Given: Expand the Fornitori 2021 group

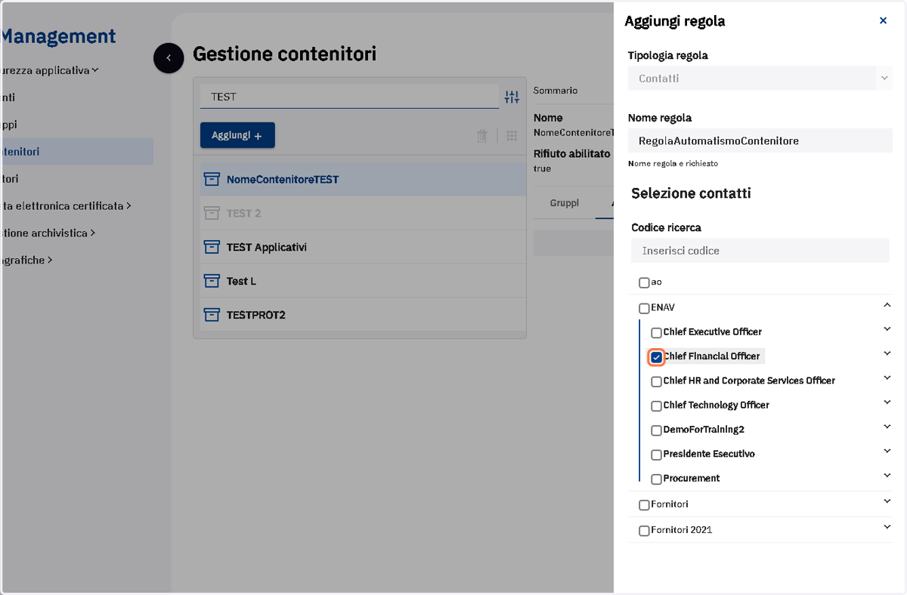Looking at the screenshot, I should click(x=887, y=527).
